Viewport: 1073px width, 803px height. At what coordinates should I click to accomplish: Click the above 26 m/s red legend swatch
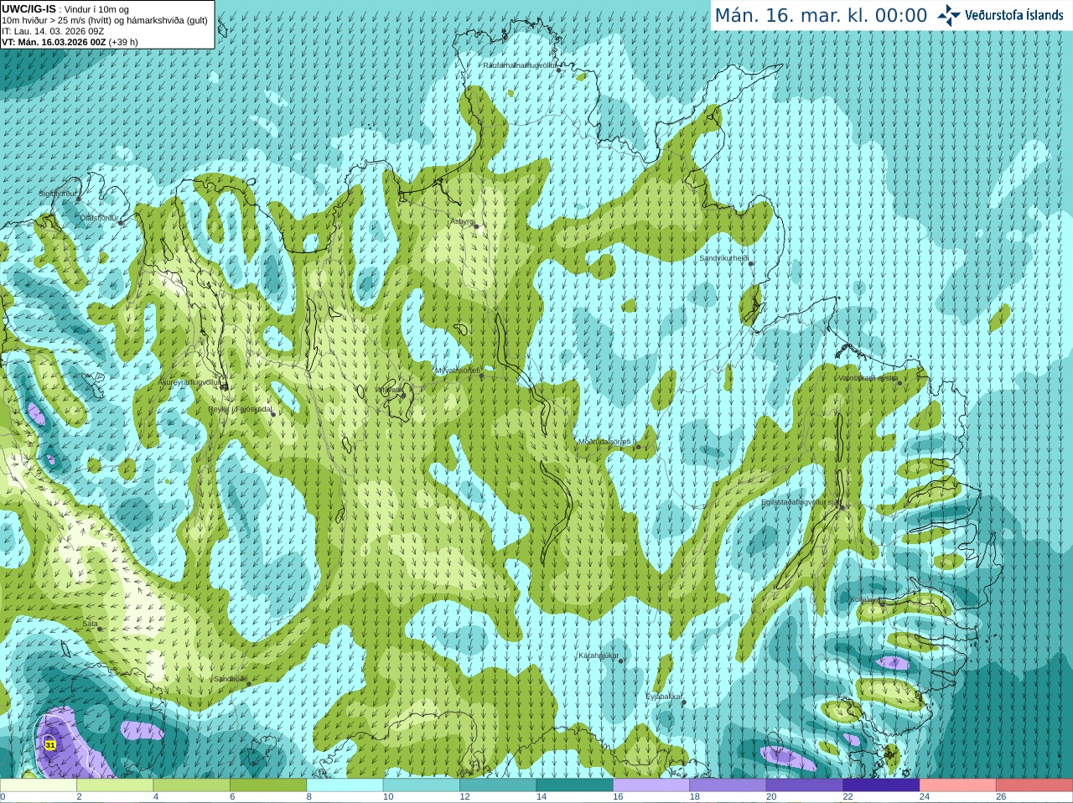coord(1034,785)
